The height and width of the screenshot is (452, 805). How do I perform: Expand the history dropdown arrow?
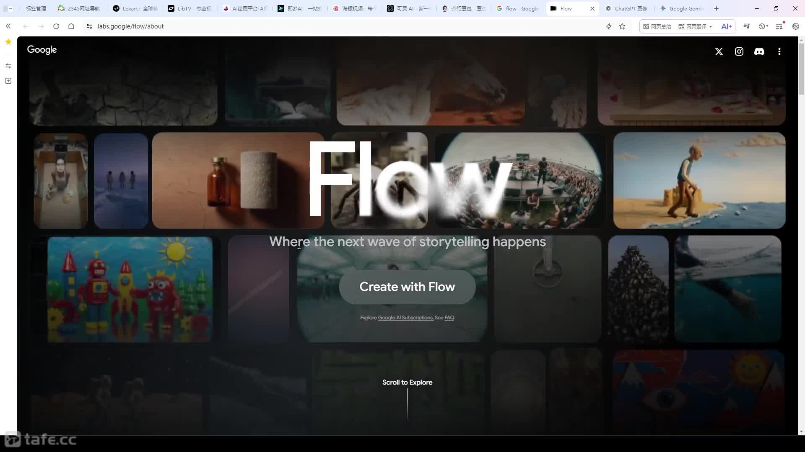click(x=767, y=26)
